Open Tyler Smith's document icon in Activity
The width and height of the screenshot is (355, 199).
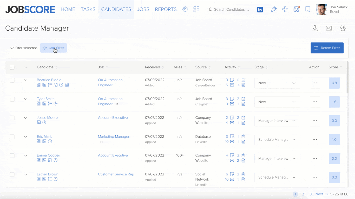tap(243, 104)
